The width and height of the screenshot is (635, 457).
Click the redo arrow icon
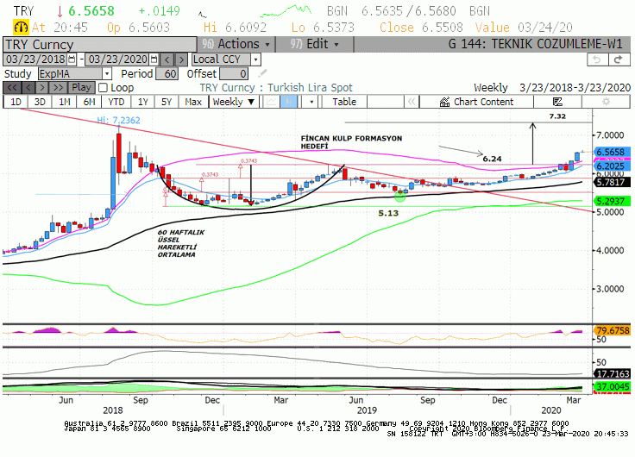click(x=619, y=59)
